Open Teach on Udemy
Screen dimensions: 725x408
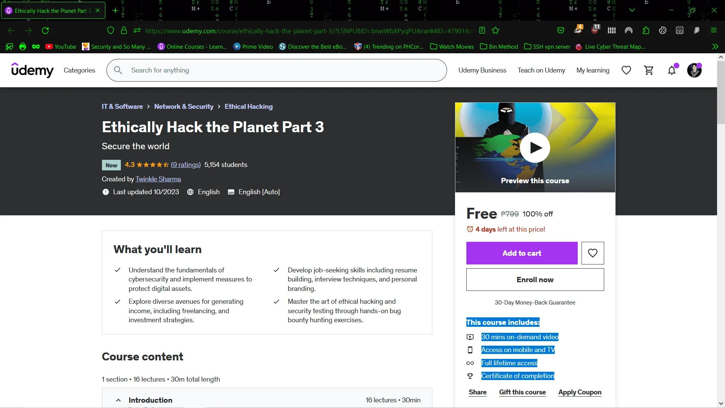coord(541,70)
